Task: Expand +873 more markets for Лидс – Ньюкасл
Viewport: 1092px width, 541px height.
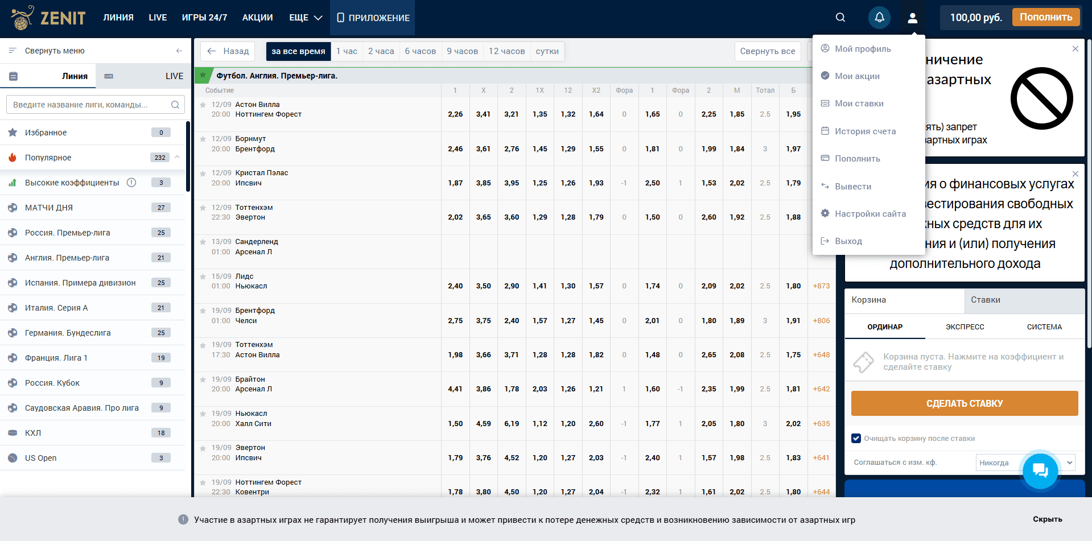Action: 821,286
